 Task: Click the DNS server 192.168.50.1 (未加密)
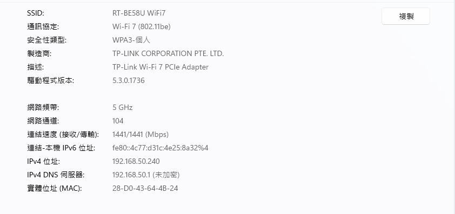[x=146, y=175]
